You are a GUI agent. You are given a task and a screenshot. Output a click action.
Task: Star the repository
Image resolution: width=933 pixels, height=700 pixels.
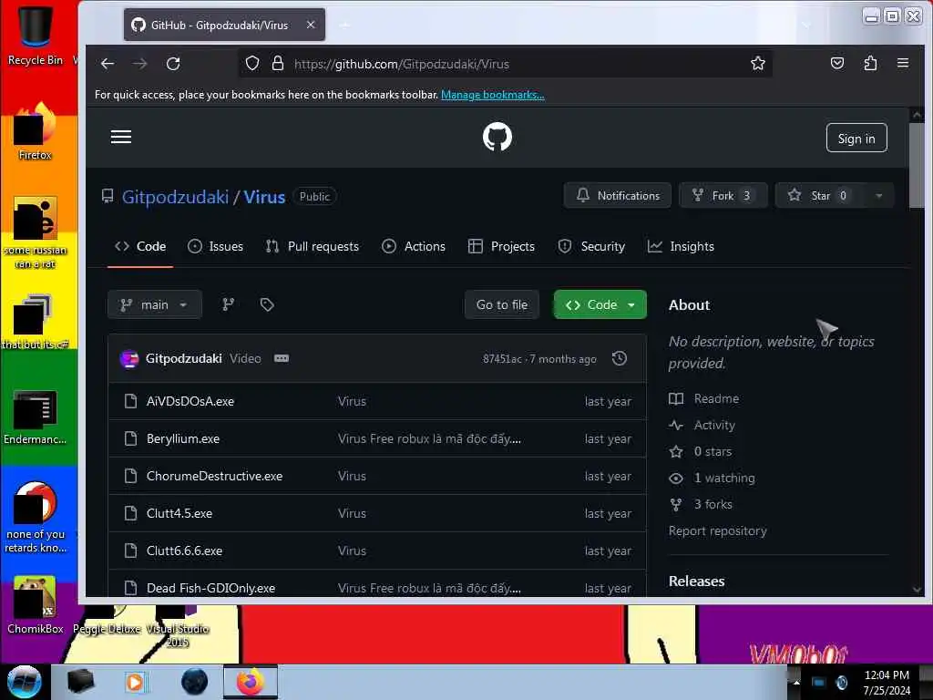[821, 196]
